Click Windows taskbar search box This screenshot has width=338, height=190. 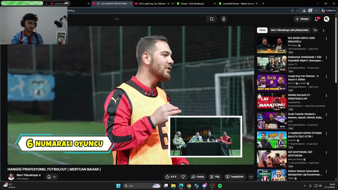click(142, 186)
